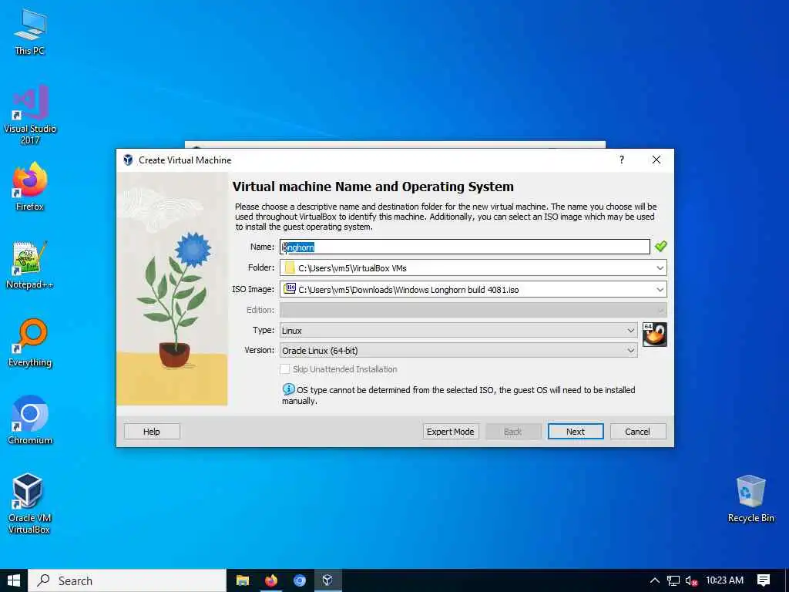Launch Visual Studio 2017 shortcut

click(x=30, y=114)
